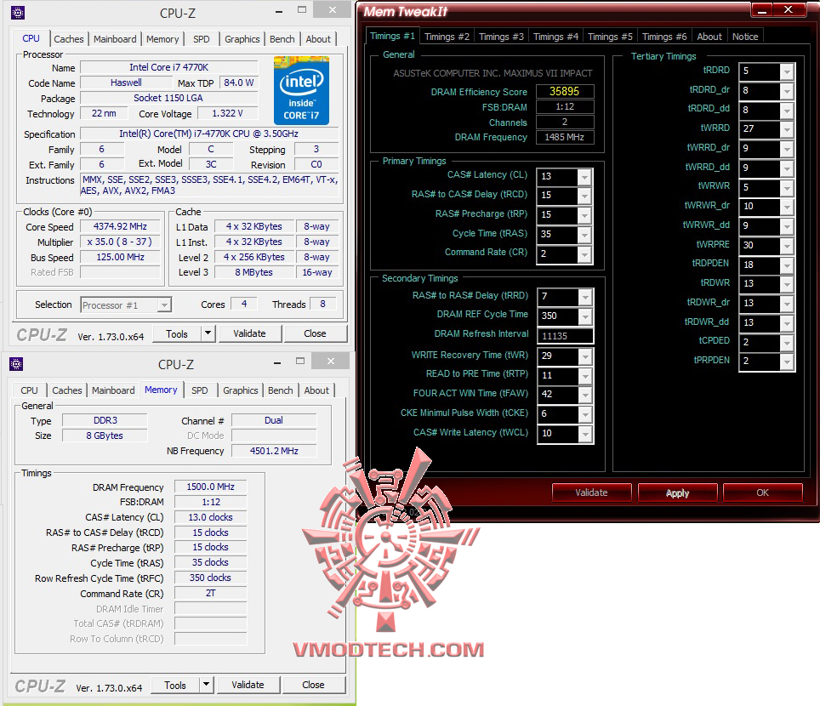Viewport: 820px width, 706px height.
Task: Click Close button in lower CPU-Z window
Action: click(313, 685)
